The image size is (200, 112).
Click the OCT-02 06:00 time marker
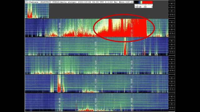(x=60, y=67)
